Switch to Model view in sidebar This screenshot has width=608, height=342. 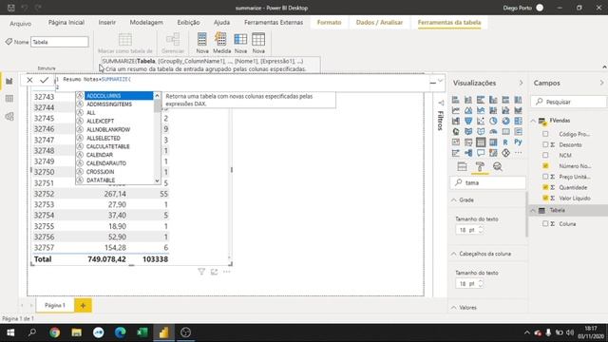[x=9, y=116]
